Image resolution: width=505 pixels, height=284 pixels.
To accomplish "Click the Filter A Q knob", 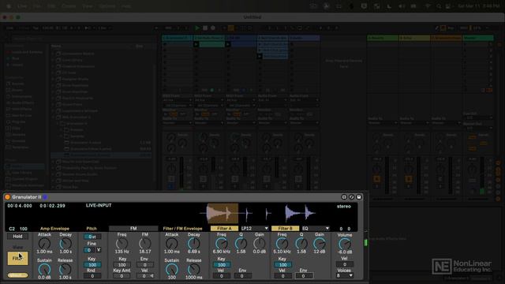I will click(x=241, y=244).
